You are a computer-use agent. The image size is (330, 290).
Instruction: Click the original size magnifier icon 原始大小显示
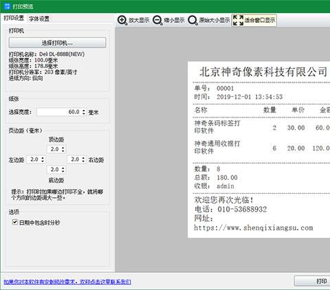pos(192,21)
